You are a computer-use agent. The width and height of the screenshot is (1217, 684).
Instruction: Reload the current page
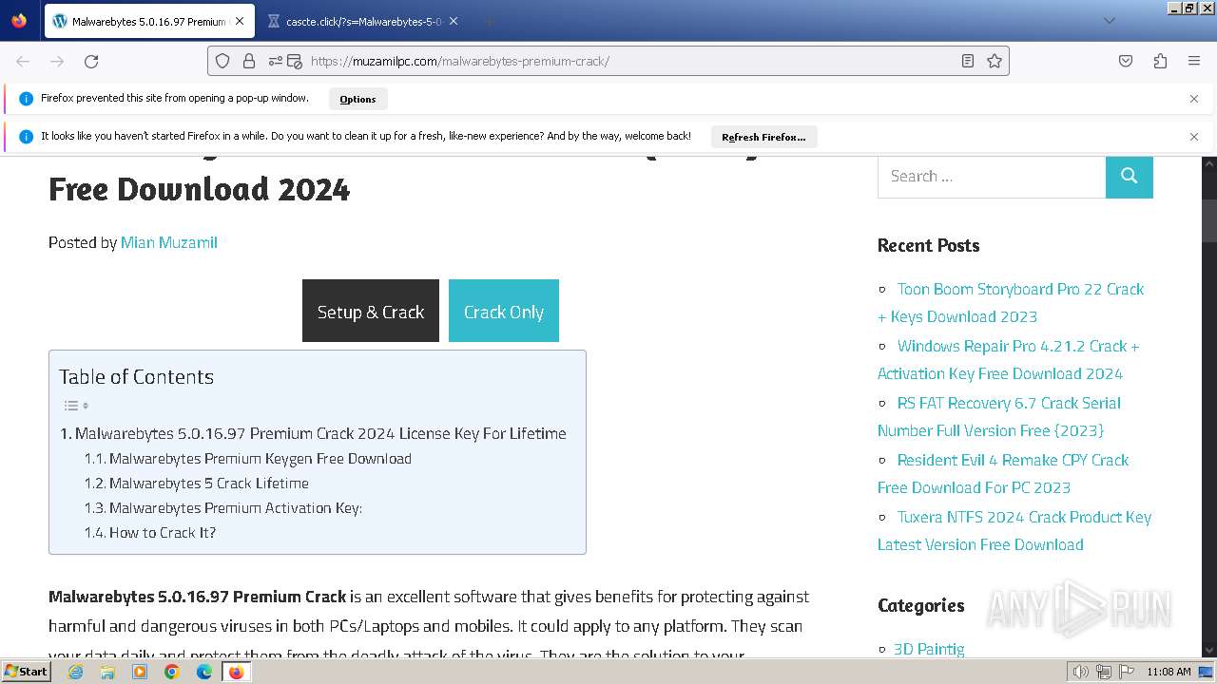(91, 61)
